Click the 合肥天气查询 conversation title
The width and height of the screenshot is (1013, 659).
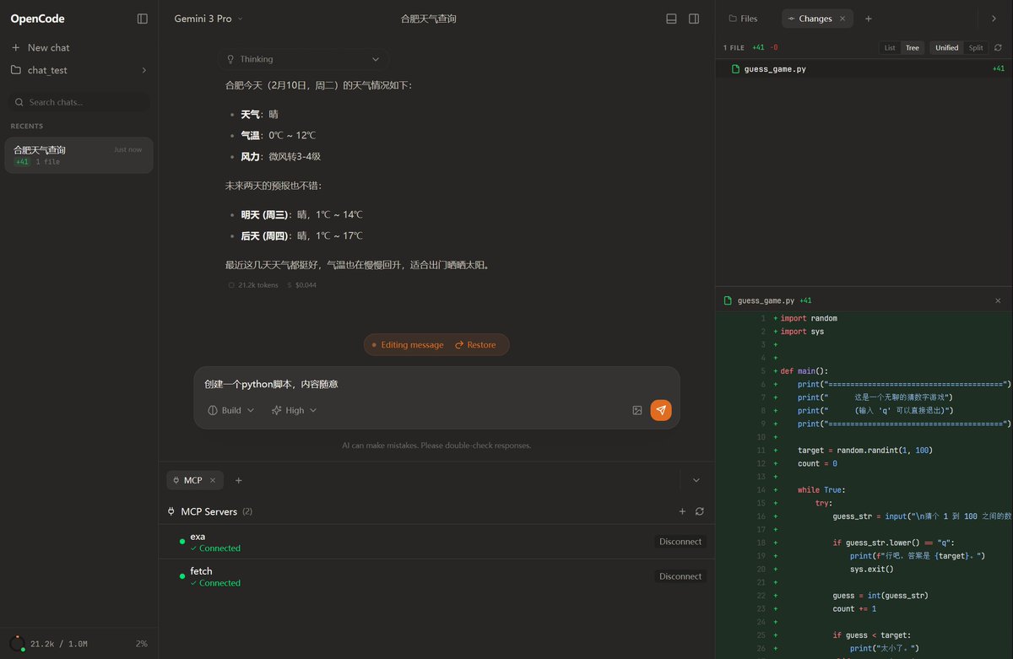click(429, 19)
